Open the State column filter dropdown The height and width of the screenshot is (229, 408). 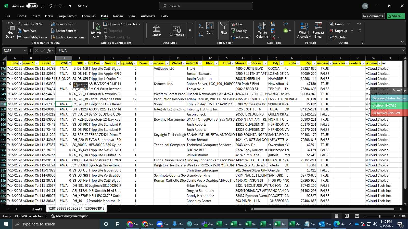click(x=298, y=63)
